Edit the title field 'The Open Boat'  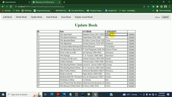tap(71, 34)
